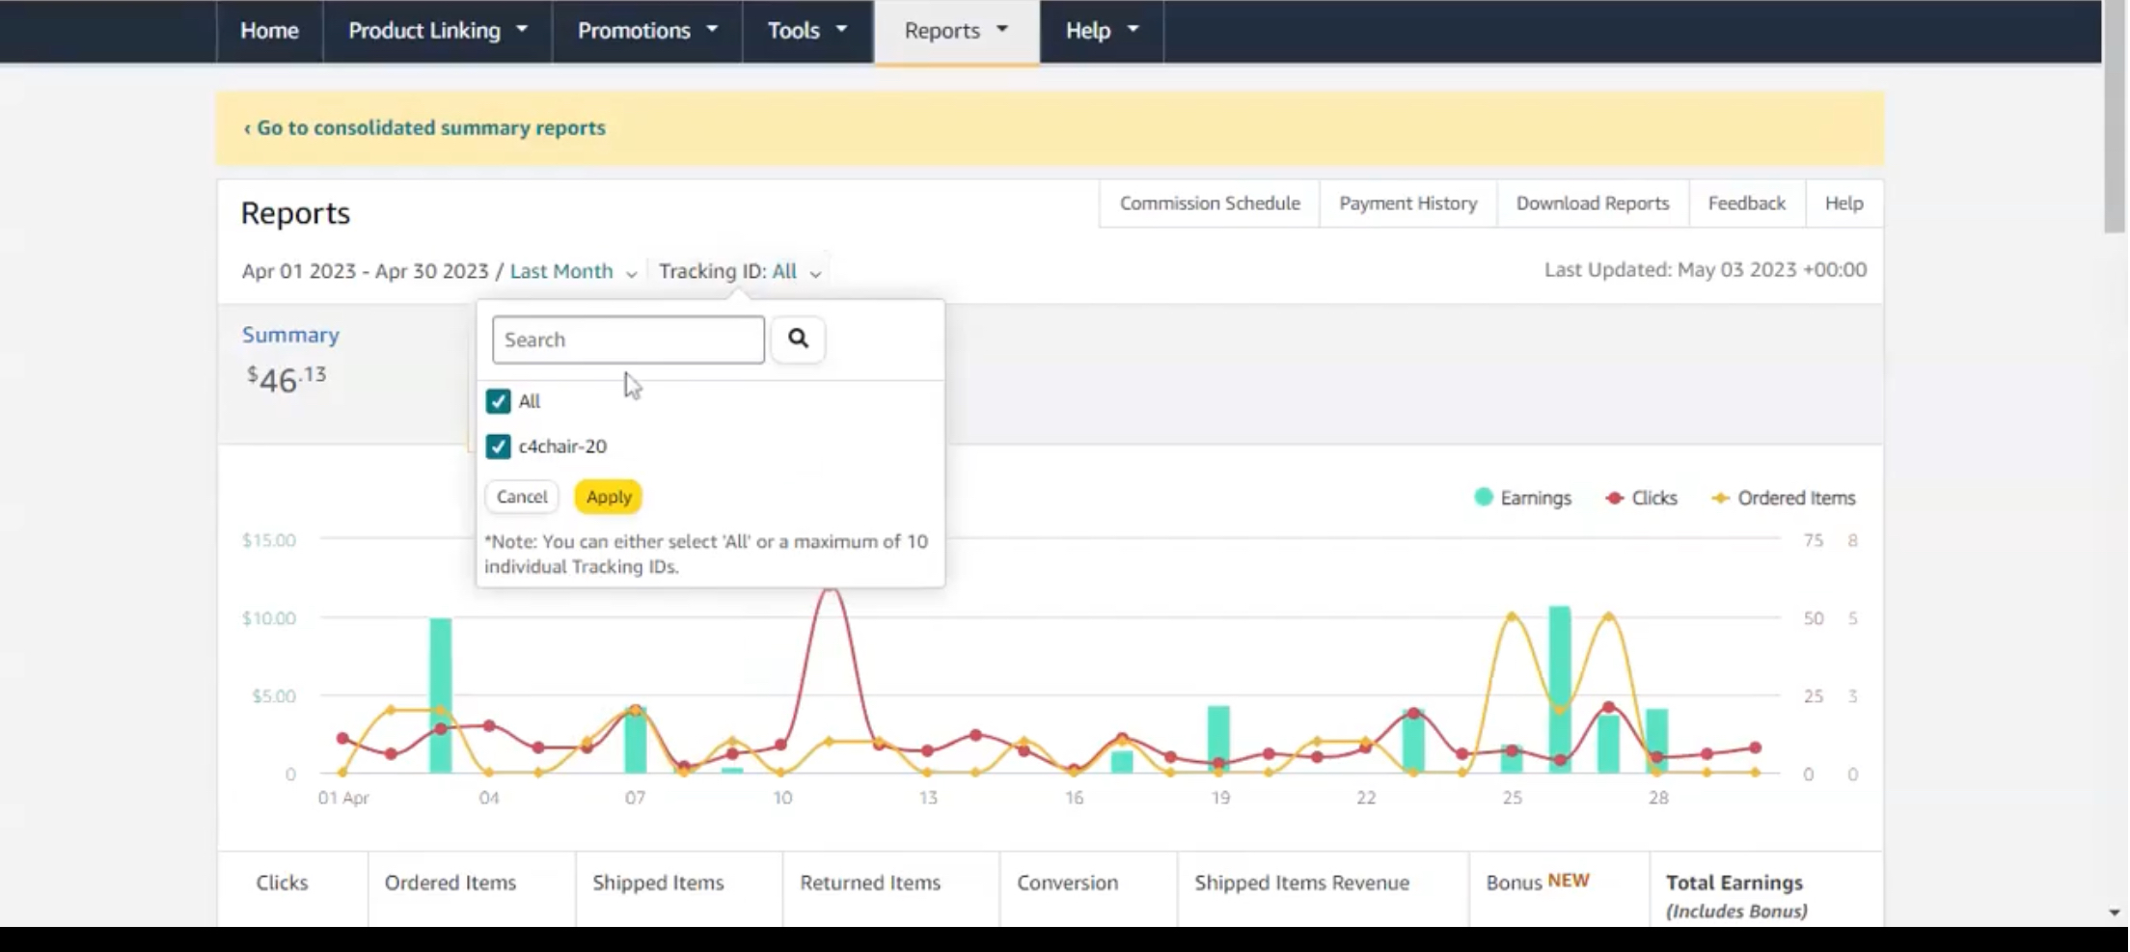Select the Bonus NEW tab
The image size is (2130, 952).
coord(1538,882)
